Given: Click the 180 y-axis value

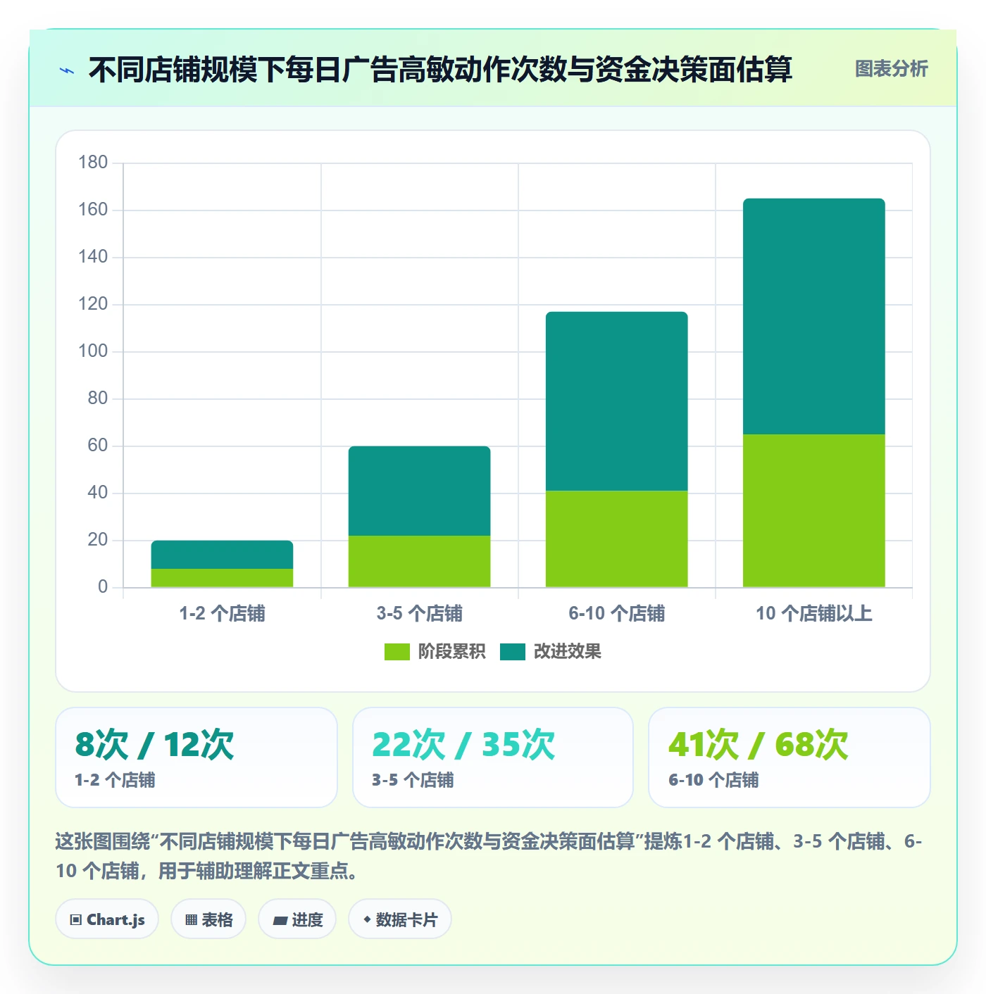Looking at the screenshot, I should point(93,163).
